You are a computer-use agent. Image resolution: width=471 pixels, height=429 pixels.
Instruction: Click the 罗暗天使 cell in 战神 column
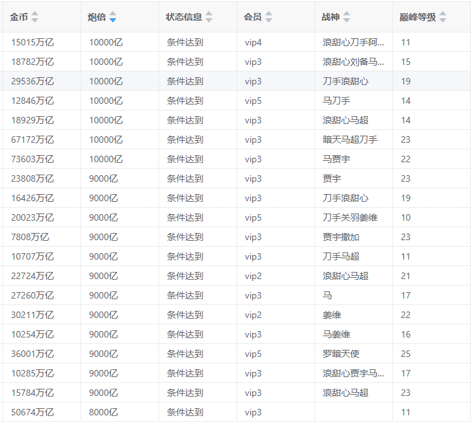pyautogui.click(x=341, y=354)
